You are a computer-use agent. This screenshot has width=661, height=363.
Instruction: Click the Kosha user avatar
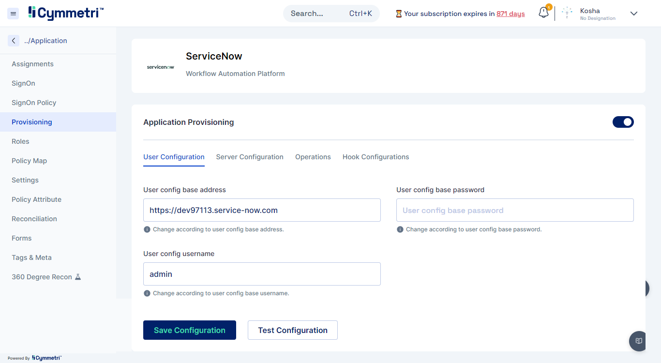tap(567, 14)
